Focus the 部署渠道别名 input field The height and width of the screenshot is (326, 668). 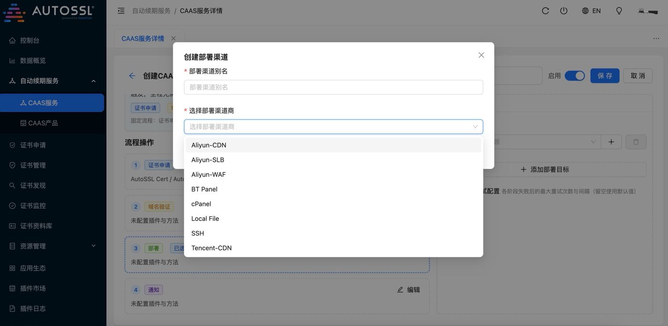pos(334,87)
